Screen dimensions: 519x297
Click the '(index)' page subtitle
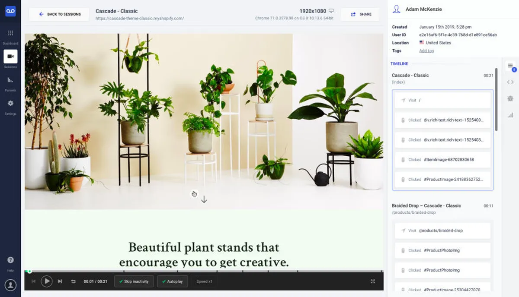[398, 82]
